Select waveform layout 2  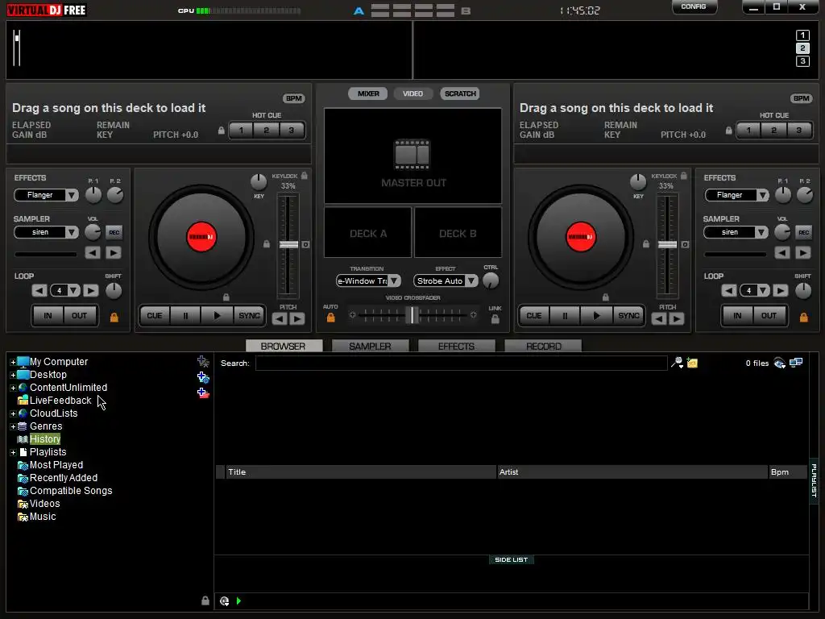802,48
